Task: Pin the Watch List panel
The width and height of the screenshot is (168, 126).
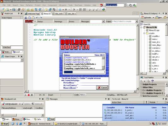Action: coord(19,14)
